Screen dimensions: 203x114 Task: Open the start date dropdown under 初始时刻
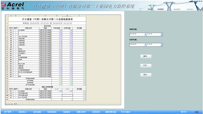tap(145, 34)
